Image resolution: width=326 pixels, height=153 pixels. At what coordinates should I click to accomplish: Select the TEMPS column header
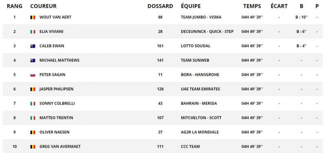pos(252,6)
